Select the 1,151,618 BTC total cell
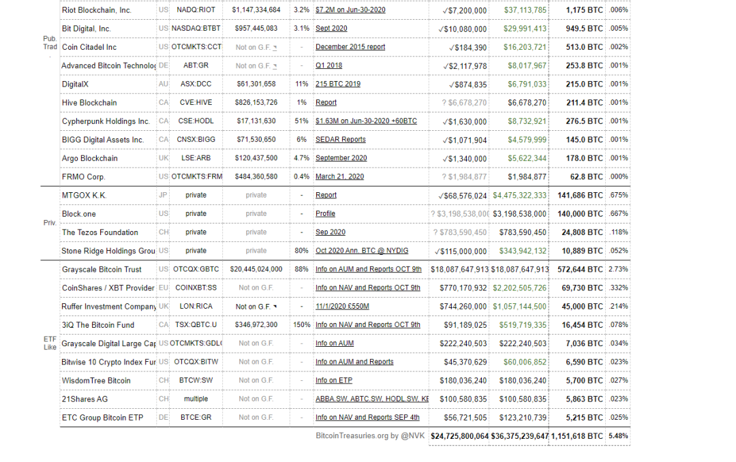 (x=577, y=436)
